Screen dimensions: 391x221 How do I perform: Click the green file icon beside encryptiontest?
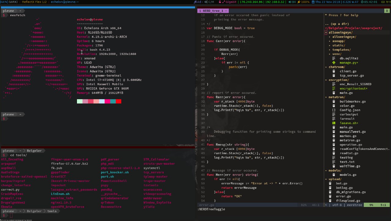(334, 89)
